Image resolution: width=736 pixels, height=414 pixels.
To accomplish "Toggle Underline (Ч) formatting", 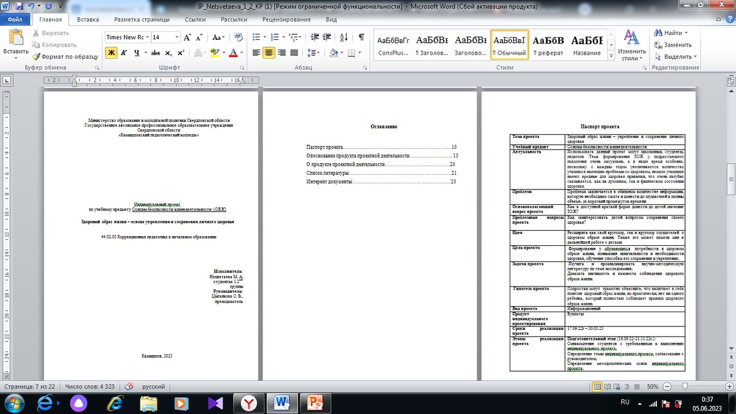I will coord(136,53).
